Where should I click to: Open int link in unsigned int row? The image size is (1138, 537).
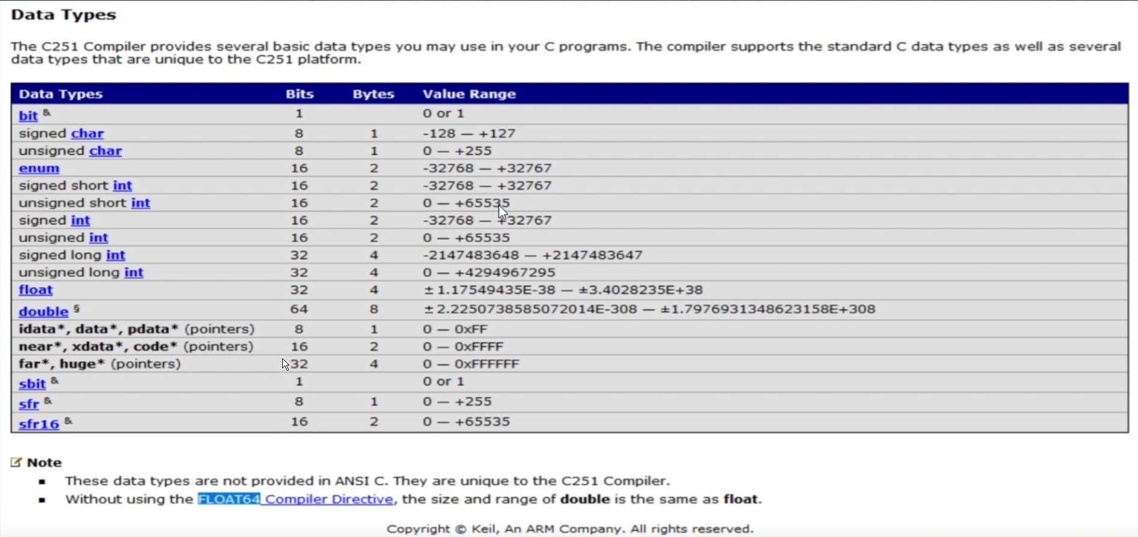98,238
